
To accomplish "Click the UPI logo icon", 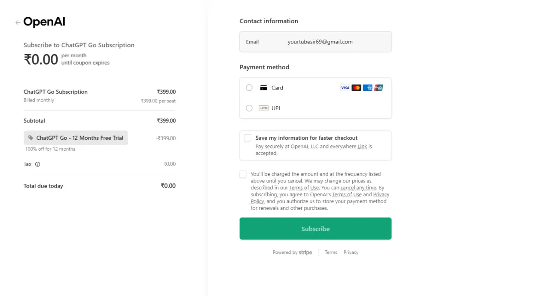I will click(x=263, y=108).
